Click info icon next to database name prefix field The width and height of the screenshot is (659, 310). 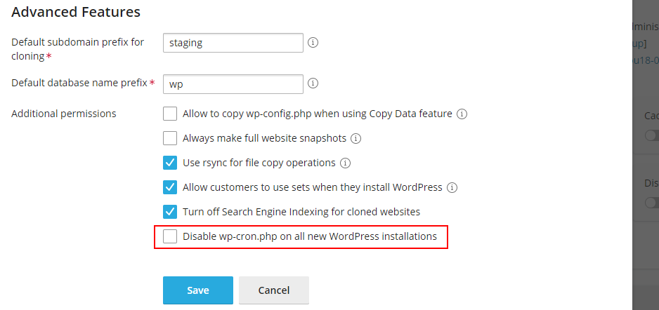tap(313, 83)
